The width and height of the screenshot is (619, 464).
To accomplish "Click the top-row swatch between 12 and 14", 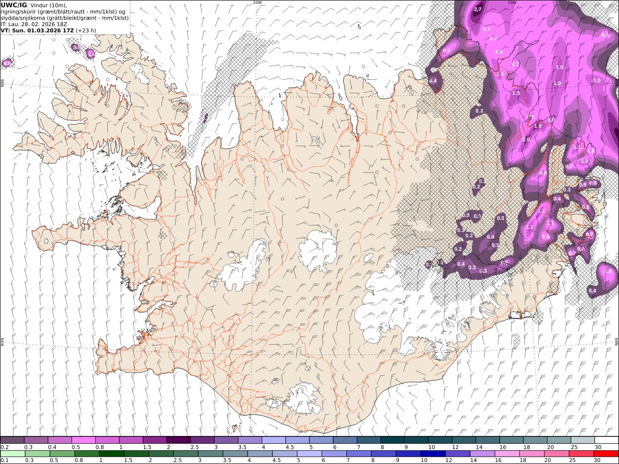I will (x=464, y=440).
